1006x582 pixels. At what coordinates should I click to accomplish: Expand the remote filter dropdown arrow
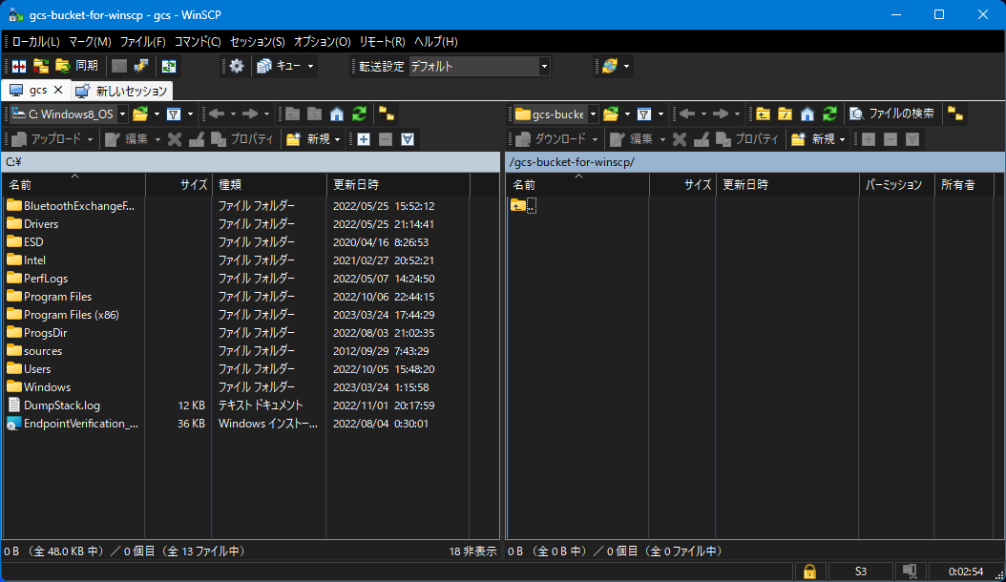660,114
